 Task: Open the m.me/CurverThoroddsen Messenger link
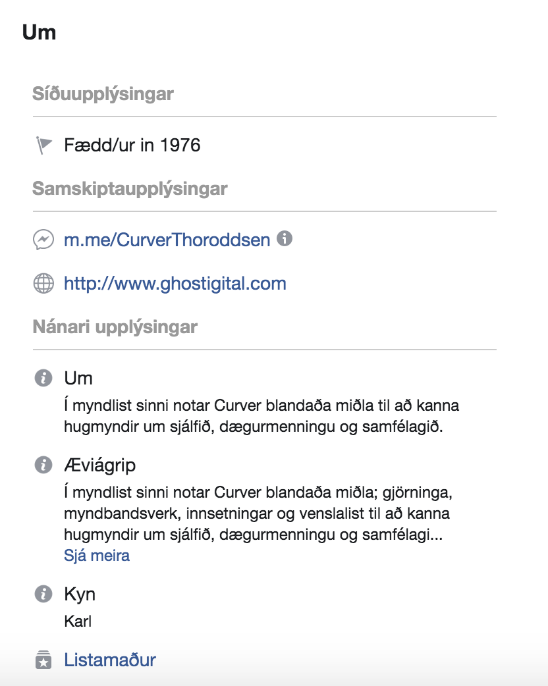point(167,240)
